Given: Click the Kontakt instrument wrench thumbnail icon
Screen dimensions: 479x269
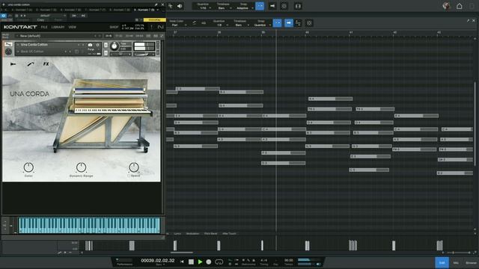Looking at the screenshot, I should pyautogui.click(x=8, y=45).
